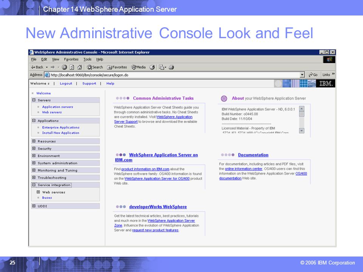Follow the online information center link
The width and height of the screenshot is (363, 272).
pos(244,169)
